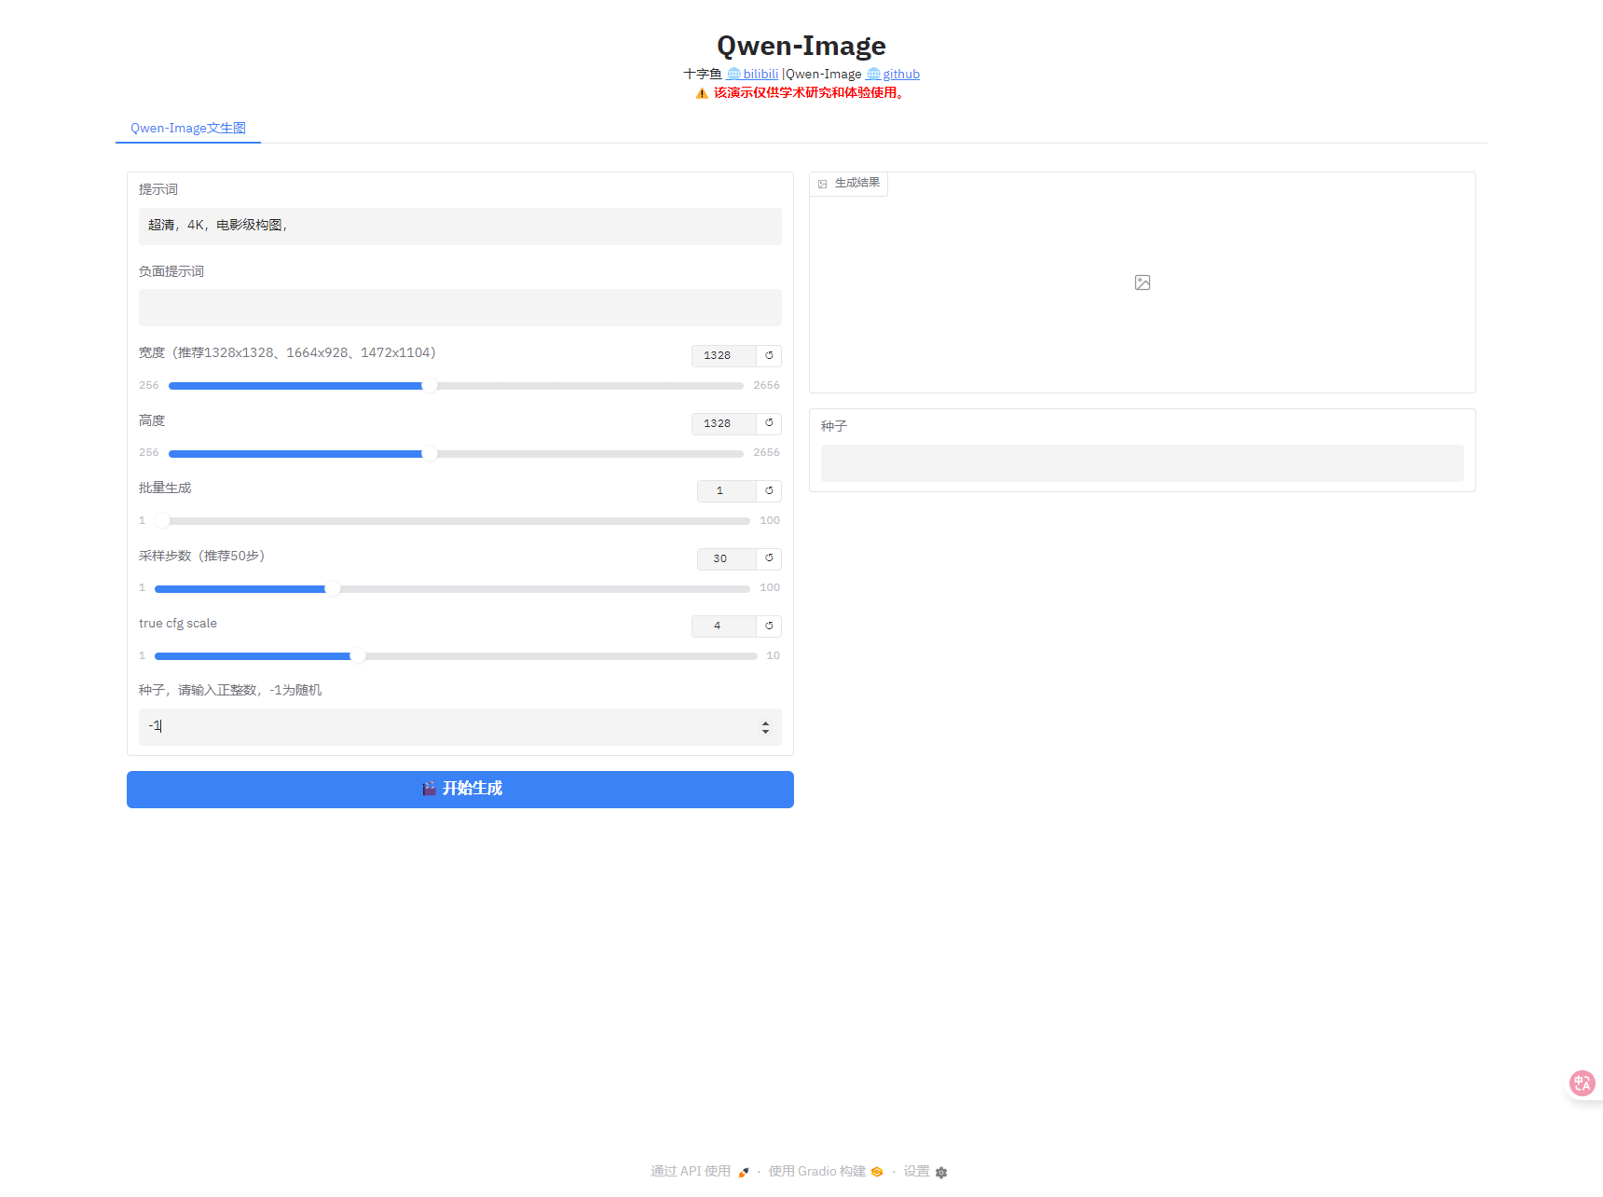Open 设置 in the footer

coord(916,1171)
